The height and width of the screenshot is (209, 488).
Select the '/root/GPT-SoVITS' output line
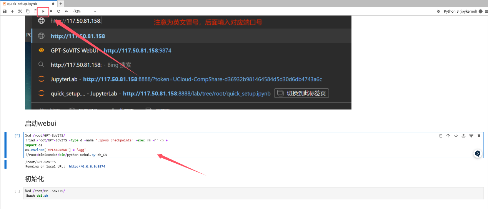pos(40,162)
